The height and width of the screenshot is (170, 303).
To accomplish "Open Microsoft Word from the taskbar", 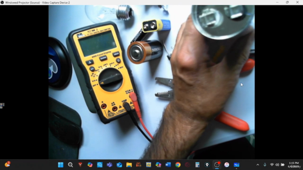I will (x=168, y=165).
